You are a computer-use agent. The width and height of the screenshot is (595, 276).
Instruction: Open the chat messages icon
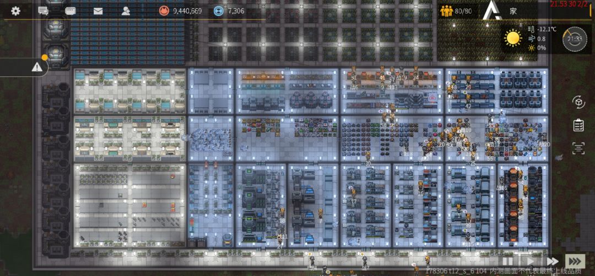44,11
